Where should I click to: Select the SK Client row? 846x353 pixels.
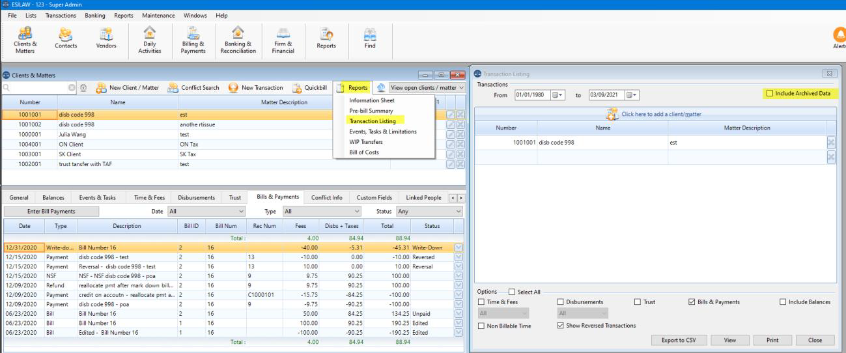[x=233, y=155]
